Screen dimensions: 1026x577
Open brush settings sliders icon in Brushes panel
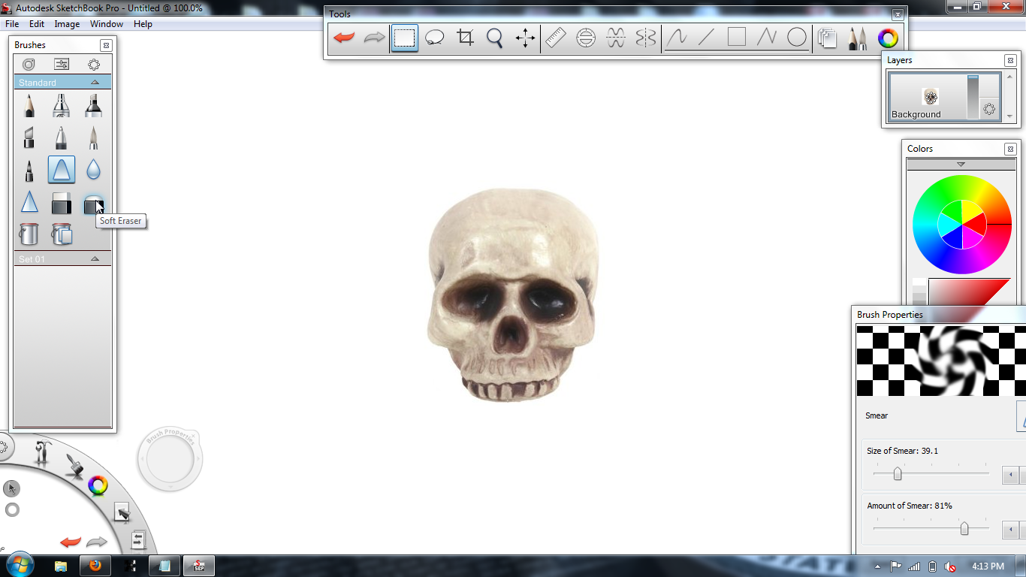[62, 65]
